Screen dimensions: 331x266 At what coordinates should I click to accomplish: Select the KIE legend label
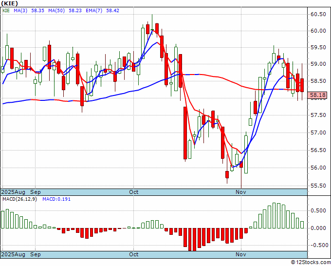tap(6, 11)
